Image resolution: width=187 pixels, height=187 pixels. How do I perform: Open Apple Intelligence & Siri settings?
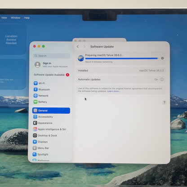pyautogui.click(x=49, y=129)
